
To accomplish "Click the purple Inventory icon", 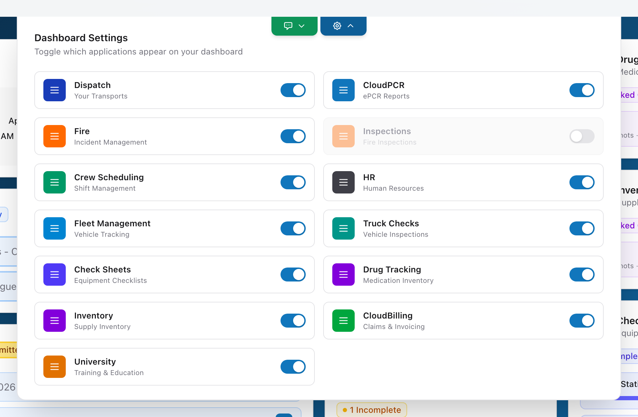I will click(55, 321).
